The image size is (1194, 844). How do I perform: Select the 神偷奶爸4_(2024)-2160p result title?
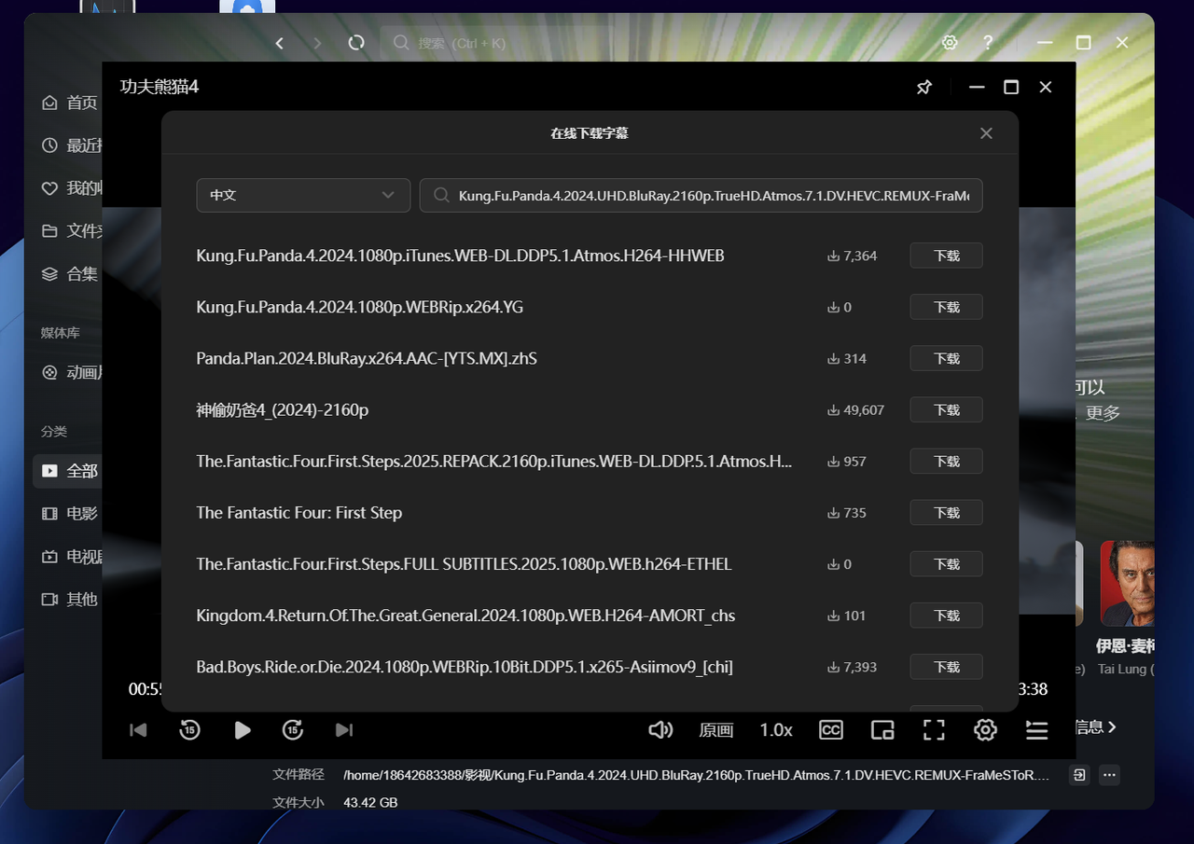tap(283, 409)
